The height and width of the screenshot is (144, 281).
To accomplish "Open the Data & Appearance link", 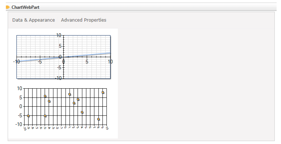I will click(34, 20).
